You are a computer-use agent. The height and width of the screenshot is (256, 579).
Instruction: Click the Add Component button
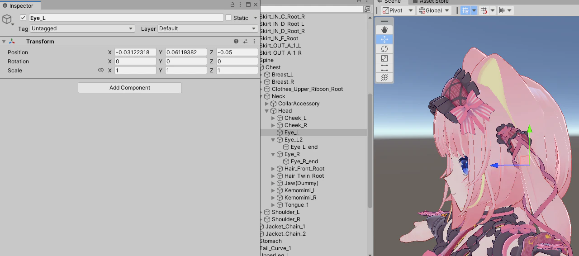click(130, 88)
